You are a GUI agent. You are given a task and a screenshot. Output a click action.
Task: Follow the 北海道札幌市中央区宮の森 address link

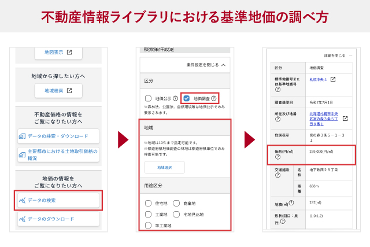tap(324, 119)
